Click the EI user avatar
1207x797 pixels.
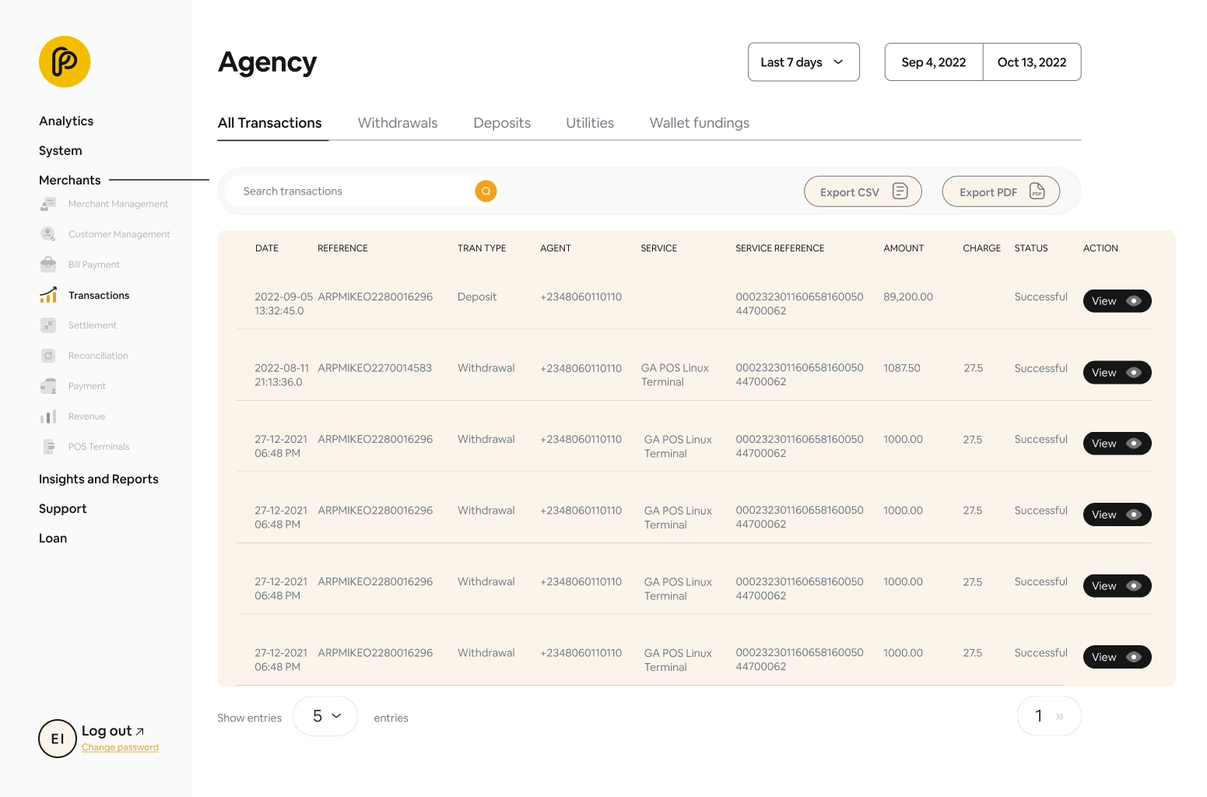click(58, 739)
